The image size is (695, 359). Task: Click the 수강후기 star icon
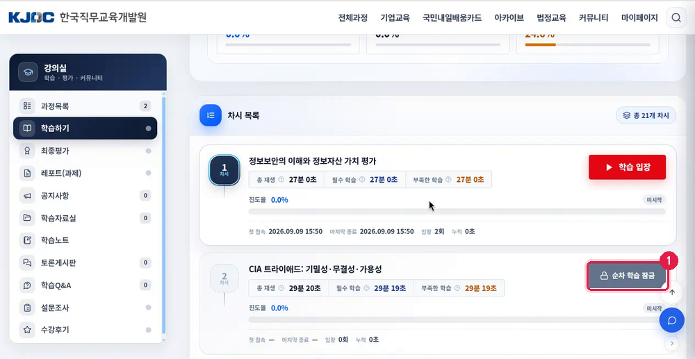pos(27,330)
